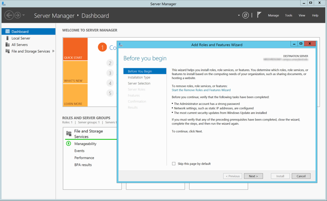Click the QUICK START tile
The height and width of the screenshot is (201, 327).
(75, 49)
